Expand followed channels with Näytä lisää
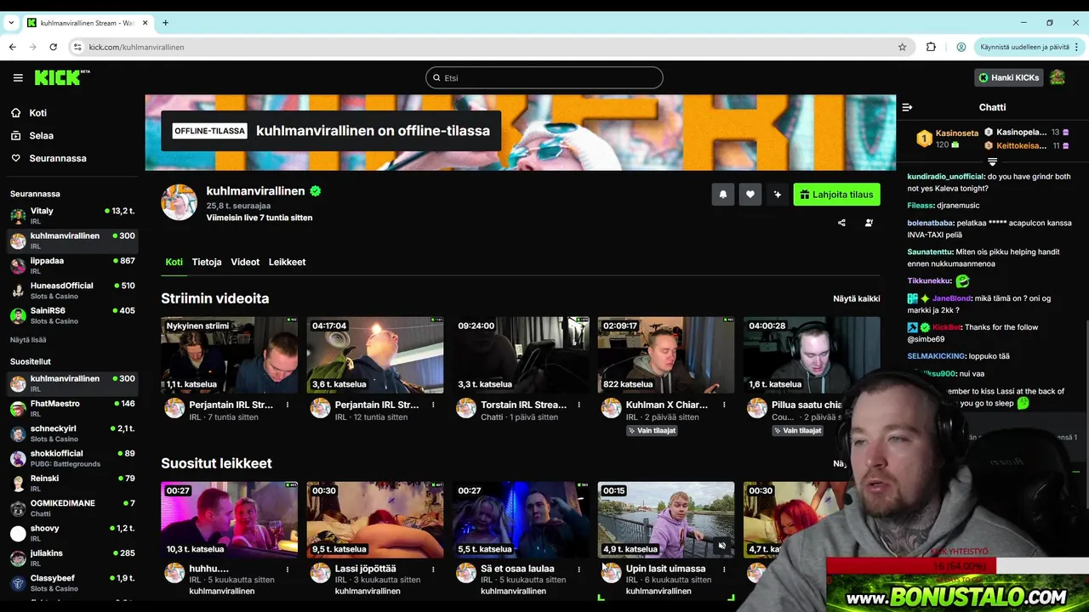This screenshot has height=612, width=1089. pyautogui.click(x=28, y=340)
